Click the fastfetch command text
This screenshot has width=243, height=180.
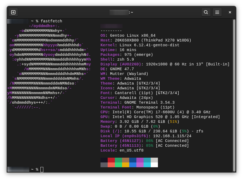pos(51,21)
